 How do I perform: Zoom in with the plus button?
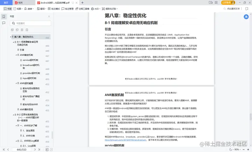(248, 150)
